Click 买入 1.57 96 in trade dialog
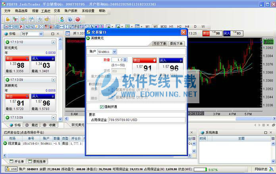 coord(171,66)
